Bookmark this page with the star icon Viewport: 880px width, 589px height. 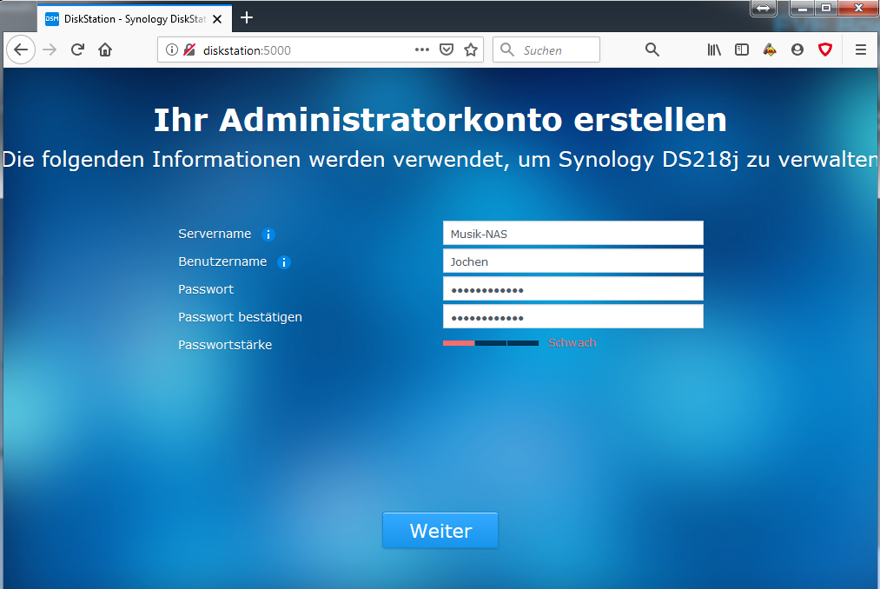[x=471, y=50]
